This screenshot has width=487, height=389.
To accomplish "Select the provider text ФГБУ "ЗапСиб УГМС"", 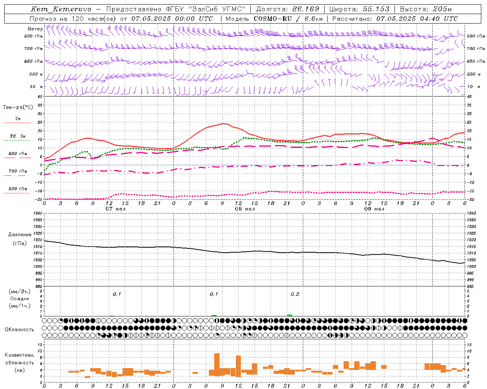I will tap(206, 9).
